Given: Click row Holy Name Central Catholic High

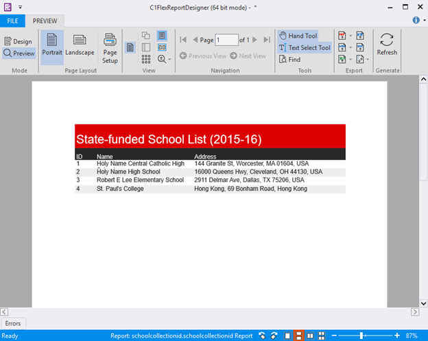Looking at the screenshot, I should pyautogui.click(x=210, y=163).
